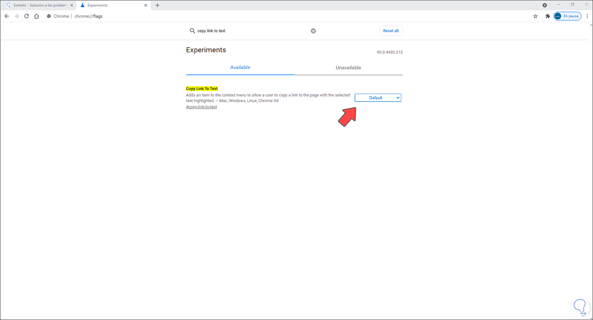Clear the flags search with the X icon
Screen dimensions: 593x320
pos(313,31)
